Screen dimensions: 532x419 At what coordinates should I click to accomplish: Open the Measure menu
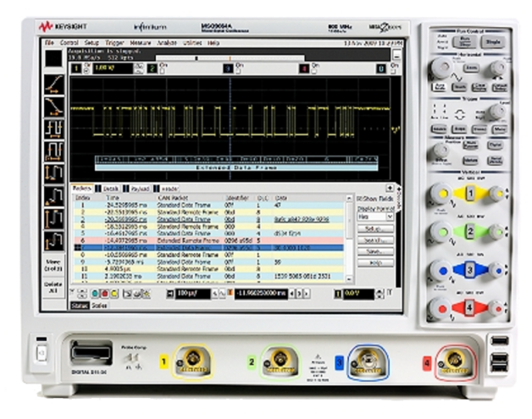click(x=141, y=42)
